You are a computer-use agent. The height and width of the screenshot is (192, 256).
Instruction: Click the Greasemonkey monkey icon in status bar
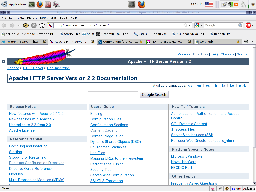click(x=227, y=189)
